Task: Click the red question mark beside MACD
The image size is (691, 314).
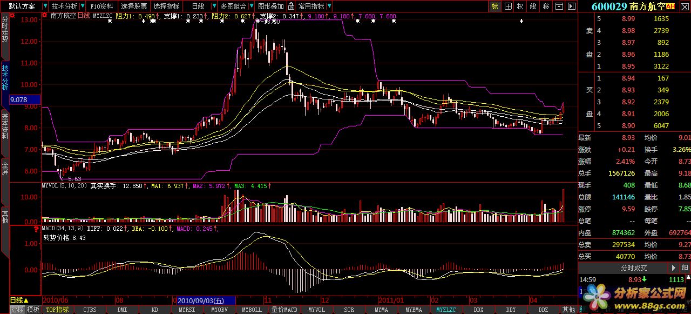Action: [36, 229]
